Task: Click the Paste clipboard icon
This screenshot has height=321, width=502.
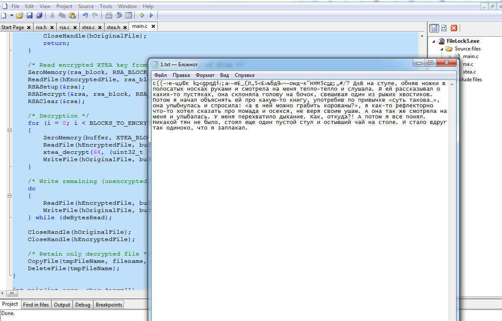Action: (71, 15)
